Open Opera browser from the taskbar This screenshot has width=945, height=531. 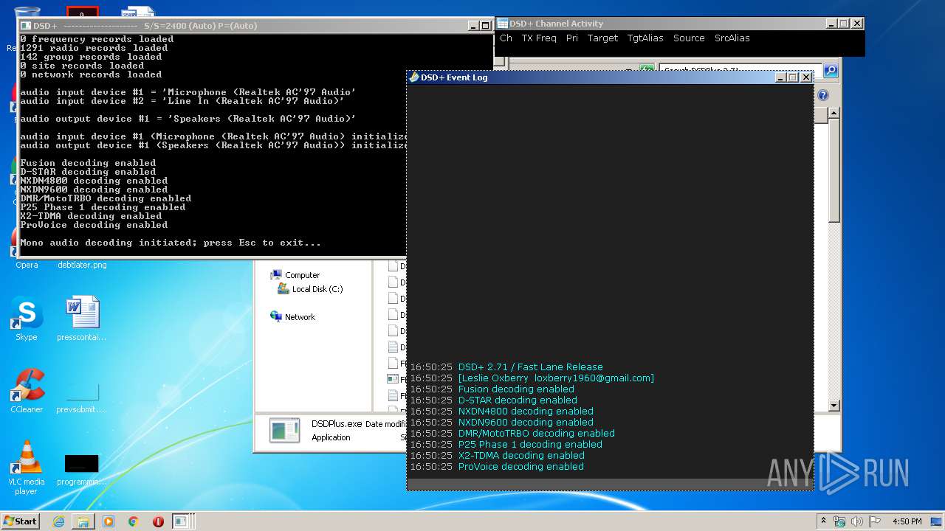pos(158,521)
